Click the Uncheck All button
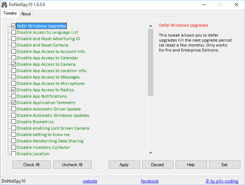245x185 pixels. [x=73, y=164]
